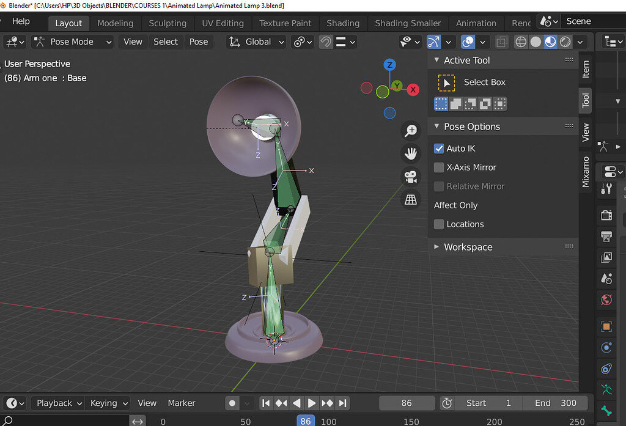Viewport: 626px width, 426px height.
Task: Expand the Workspace panel
Action: pos(468,247)
